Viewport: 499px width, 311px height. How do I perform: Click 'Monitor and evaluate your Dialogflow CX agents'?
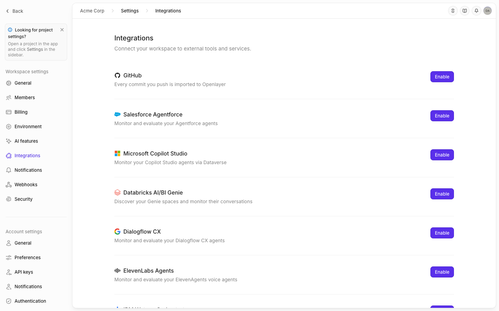pos(169,241)
